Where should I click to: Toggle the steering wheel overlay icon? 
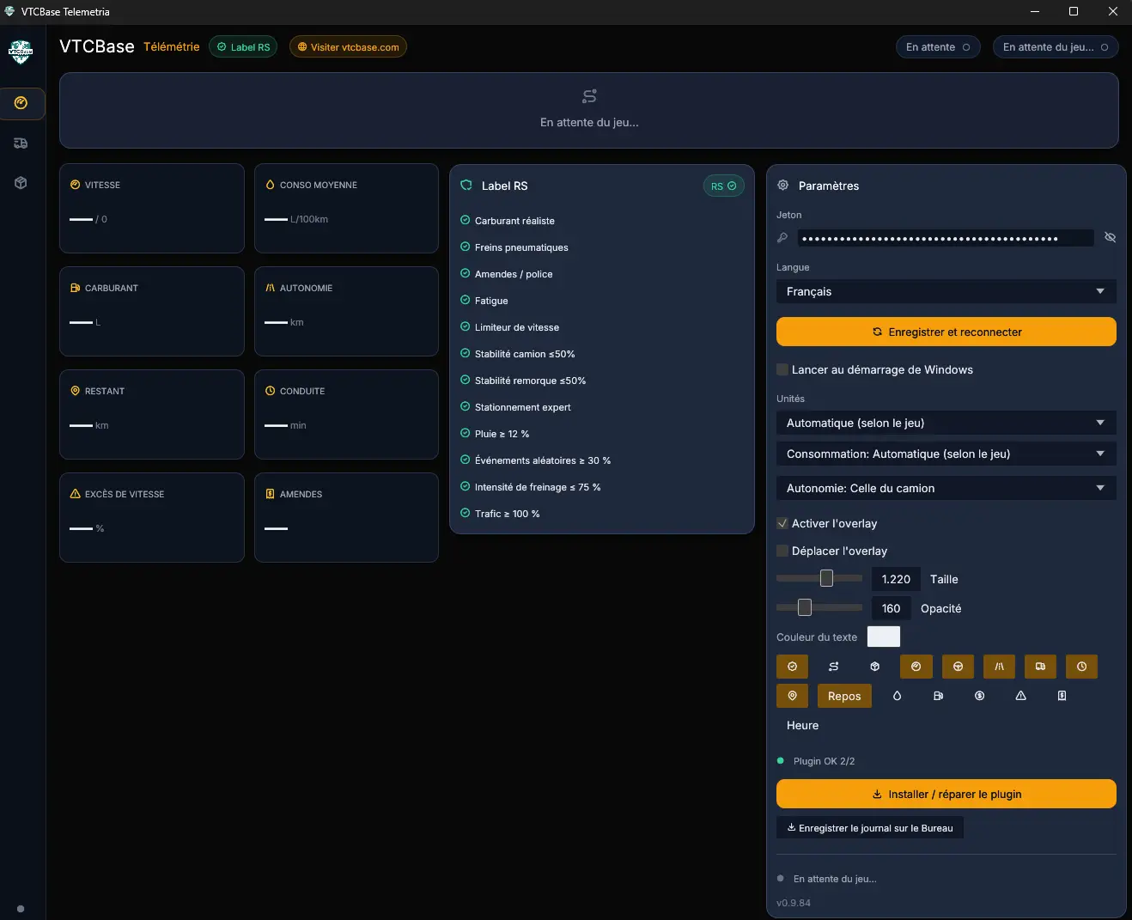click(958, 667)
